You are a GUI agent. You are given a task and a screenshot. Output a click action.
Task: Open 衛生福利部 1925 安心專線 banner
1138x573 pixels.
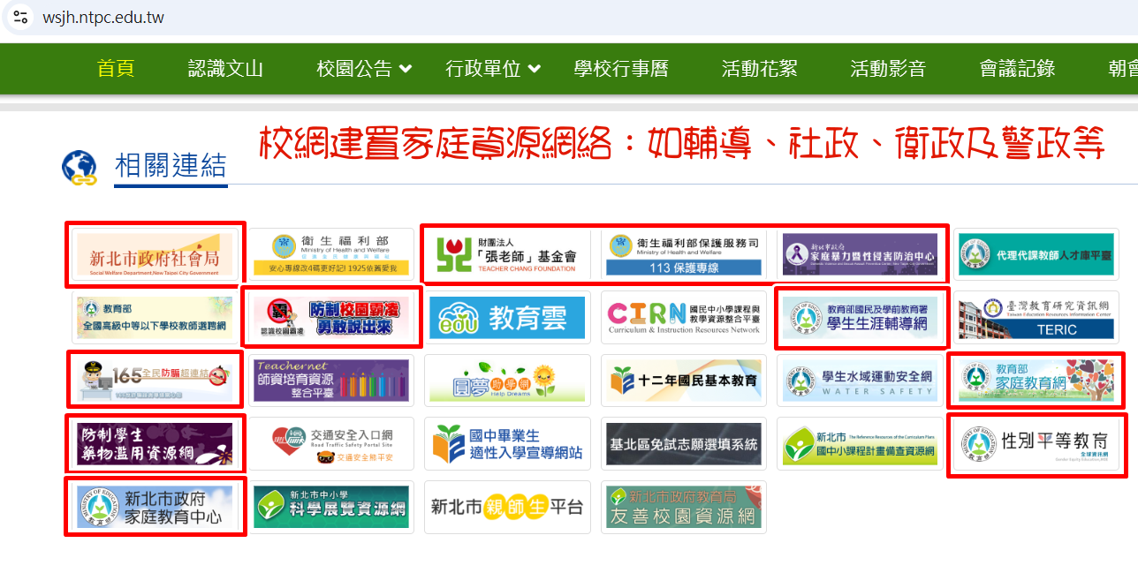coord(330,254)
